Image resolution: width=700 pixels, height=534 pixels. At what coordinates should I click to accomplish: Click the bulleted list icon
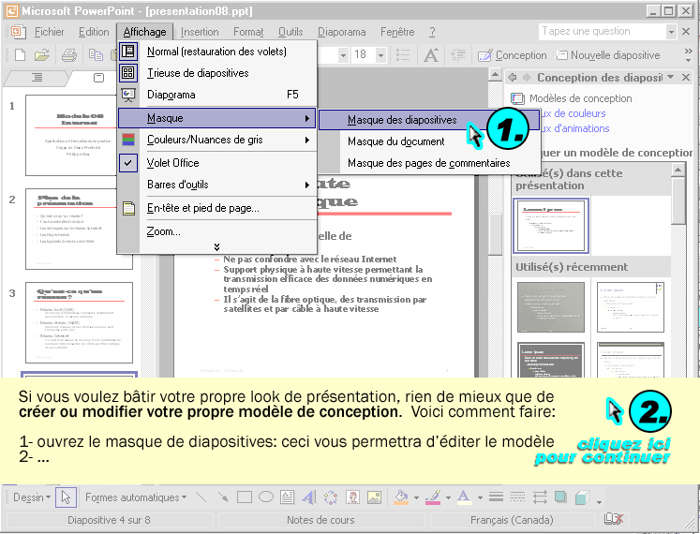403,55
